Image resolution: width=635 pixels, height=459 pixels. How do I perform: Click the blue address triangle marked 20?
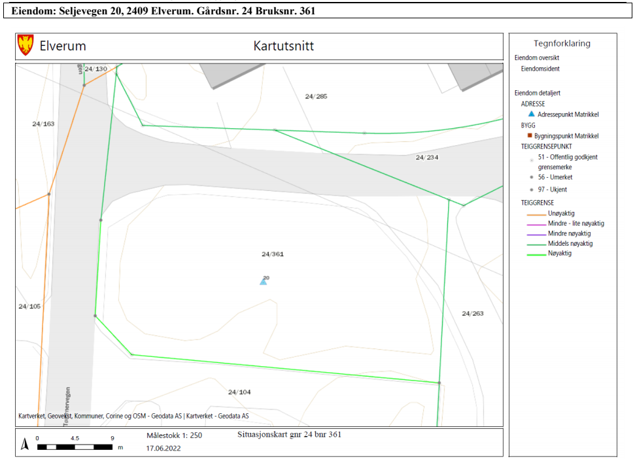tap(264, 282)
